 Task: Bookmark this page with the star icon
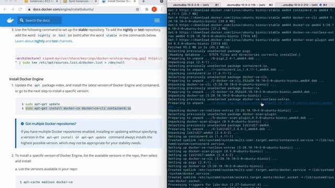click(x=137, y=9)
